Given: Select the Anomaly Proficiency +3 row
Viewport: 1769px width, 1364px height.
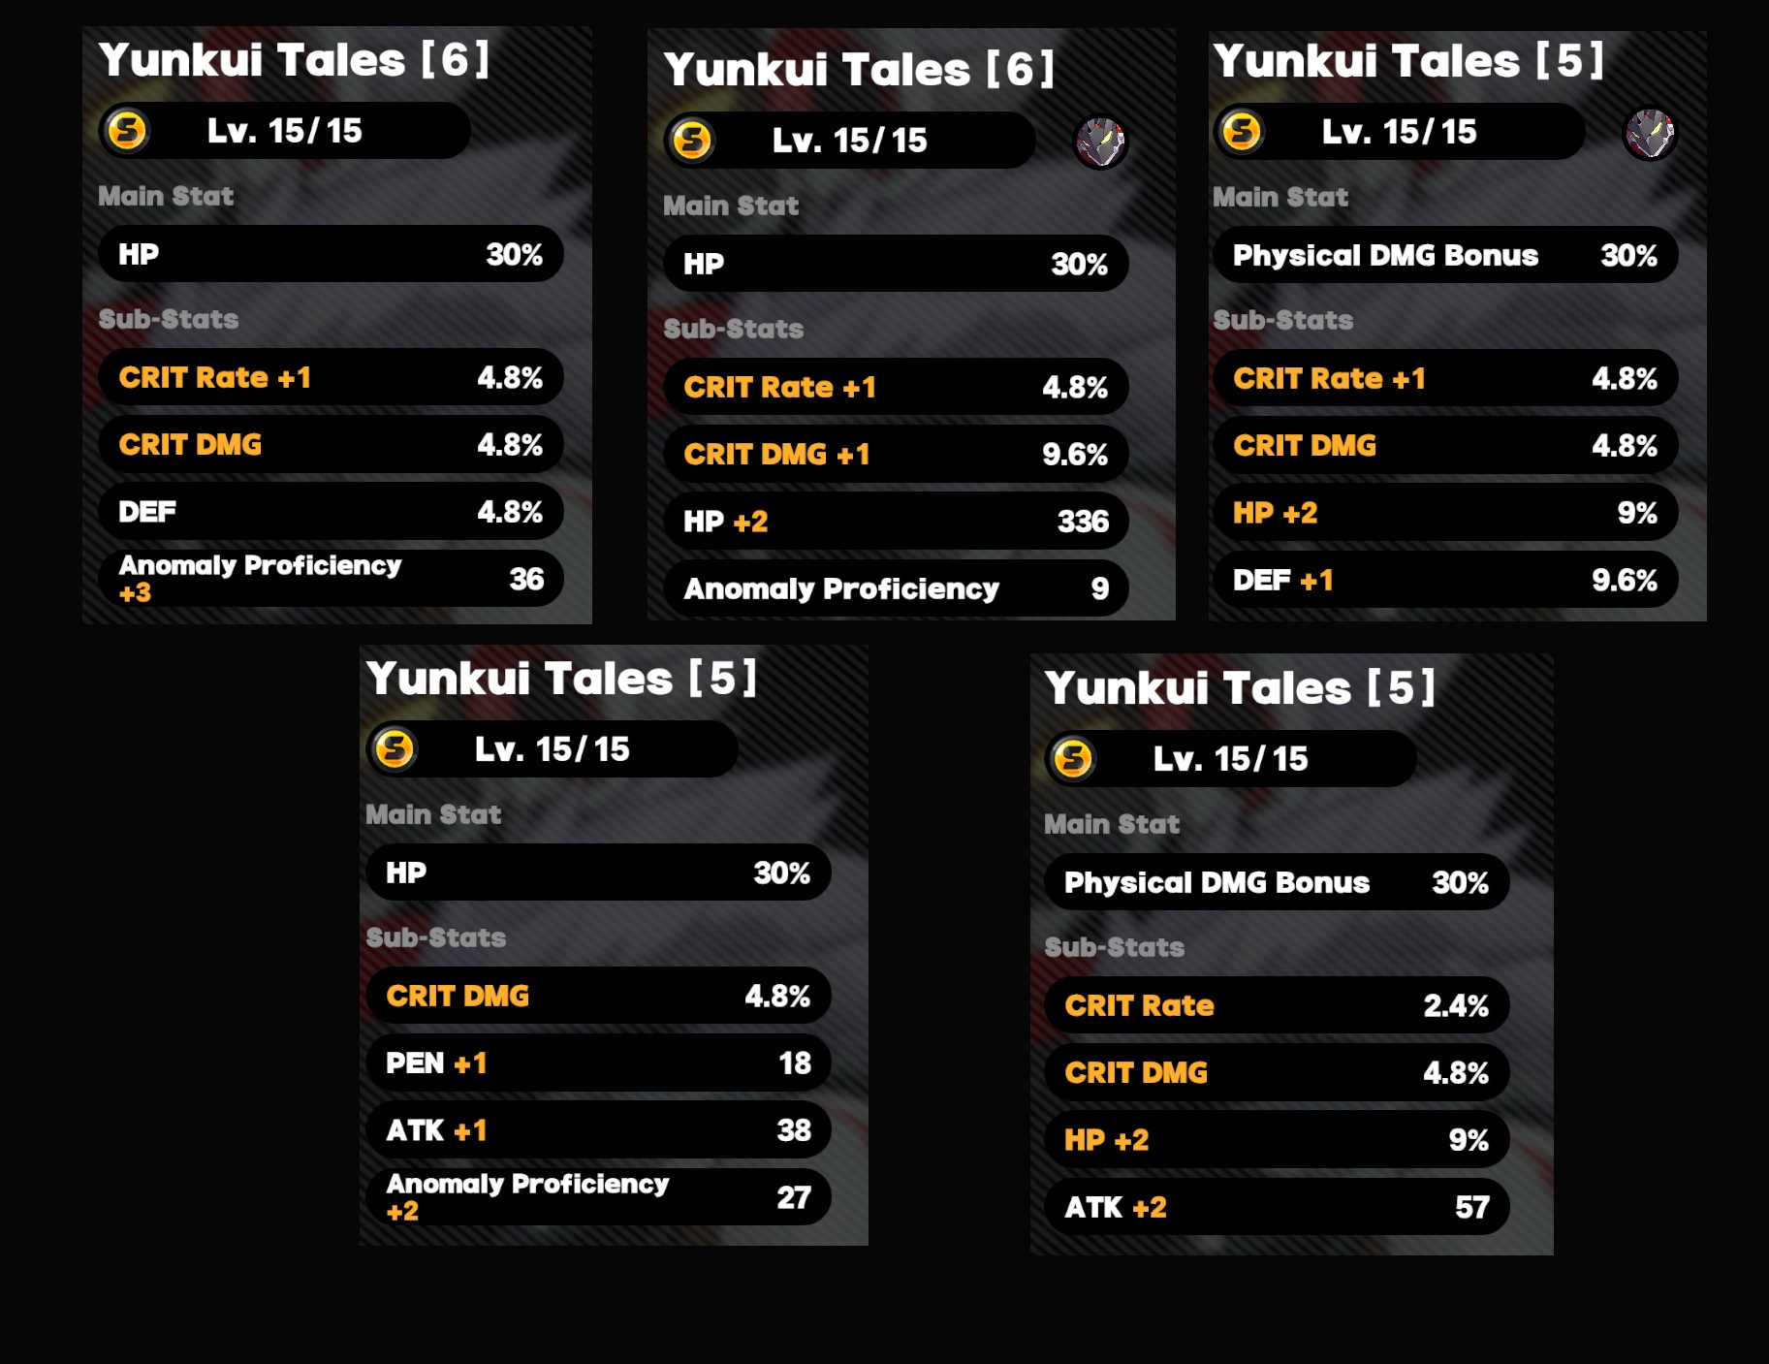Looking at the screenshot, I should pos(331,579).
